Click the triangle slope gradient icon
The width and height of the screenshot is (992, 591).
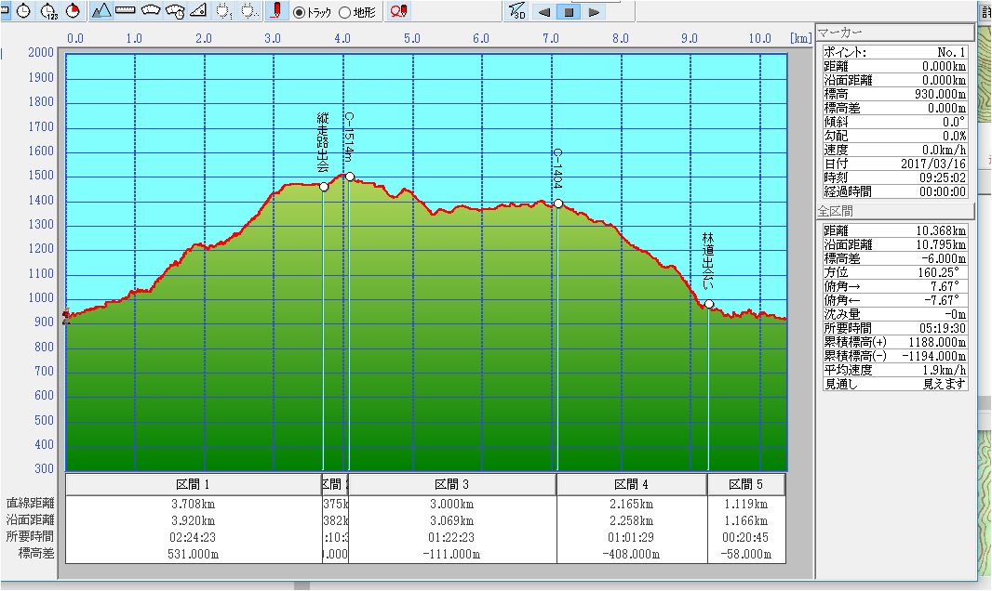click(198, 11)
